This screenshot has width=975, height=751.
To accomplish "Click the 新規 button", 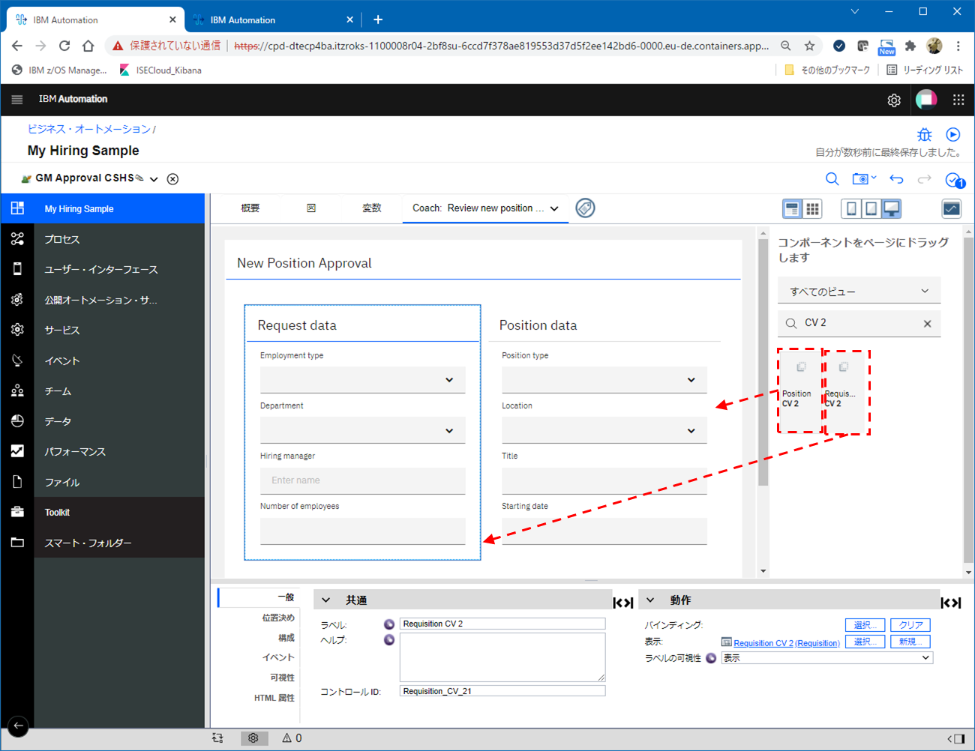I will (x=910, y=642).
